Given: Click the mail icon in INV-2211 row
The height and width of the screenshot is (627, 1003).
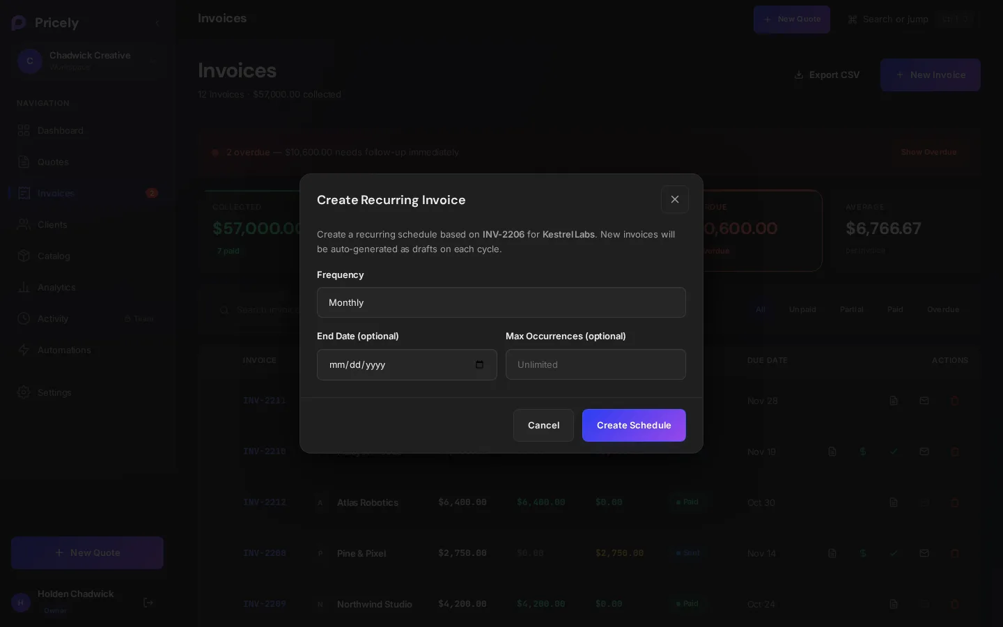Looking at the screenshot, I should point(924,401).
